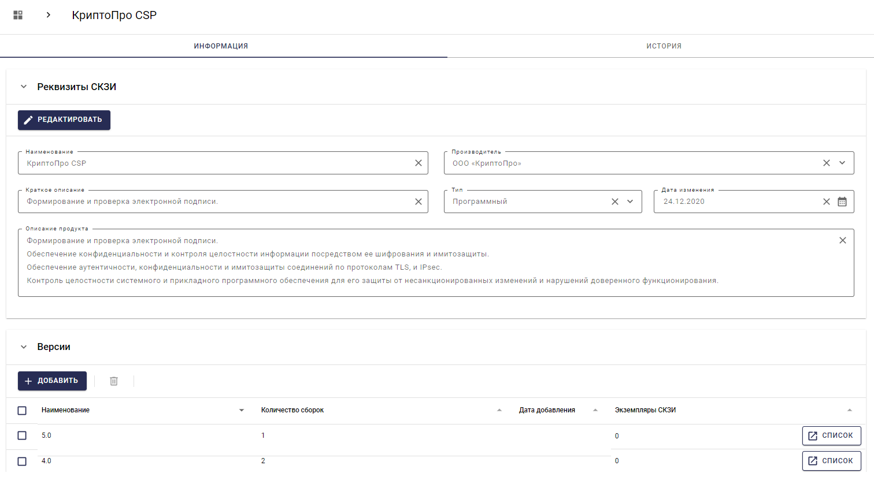Check the version 5.0 row checkbox
Image resolution: width=874 pixels, height=484 pixels.
[x=22, y=435]
